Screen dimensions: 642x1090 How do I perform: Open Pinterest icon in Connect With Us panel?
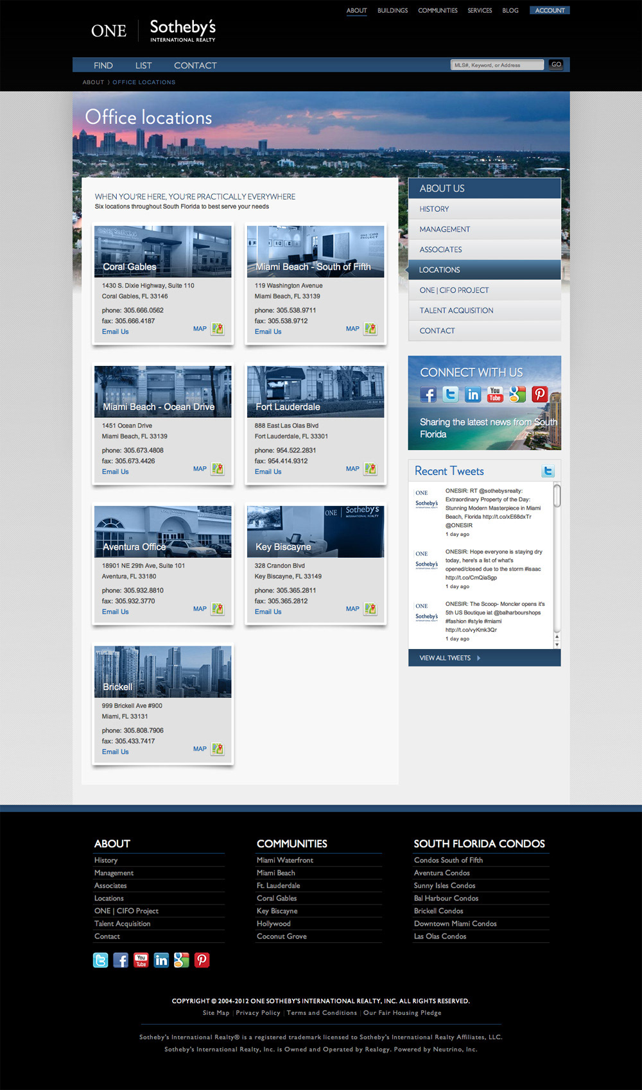[540, 394]
